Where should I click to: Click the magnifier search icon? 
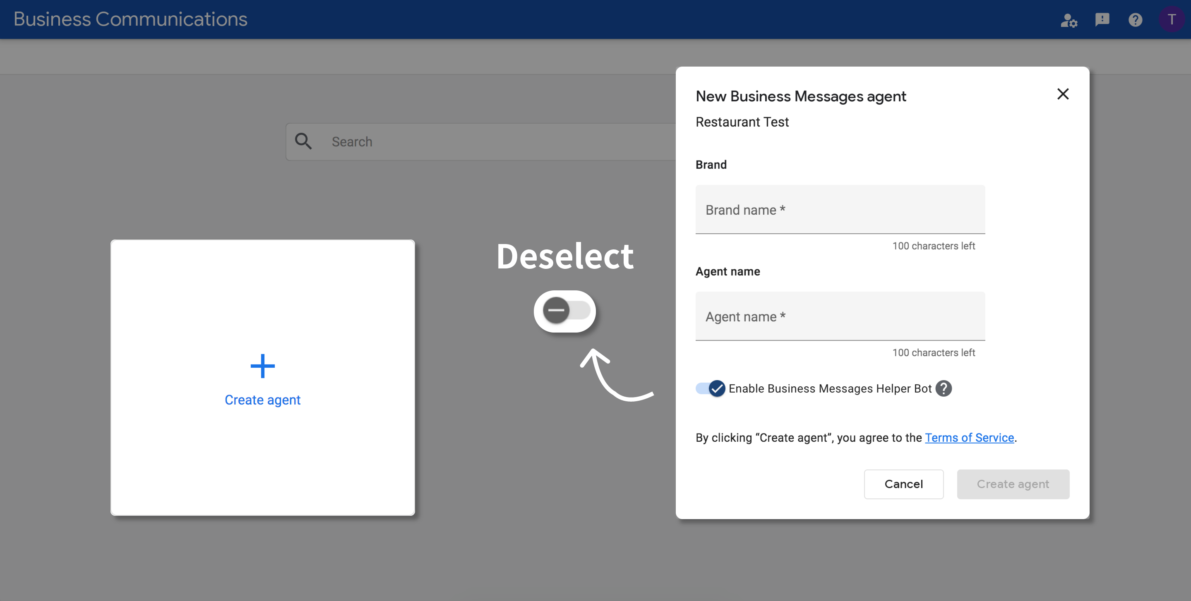point(303,141)
